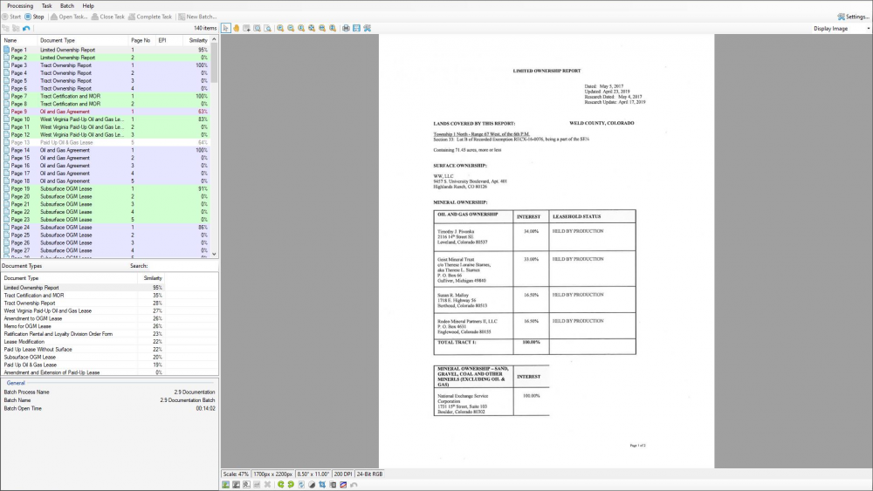This screenshot has height=491, width=873.
Task: Select Page 24 Subsurface OGM Lease row
Action: 106,227
